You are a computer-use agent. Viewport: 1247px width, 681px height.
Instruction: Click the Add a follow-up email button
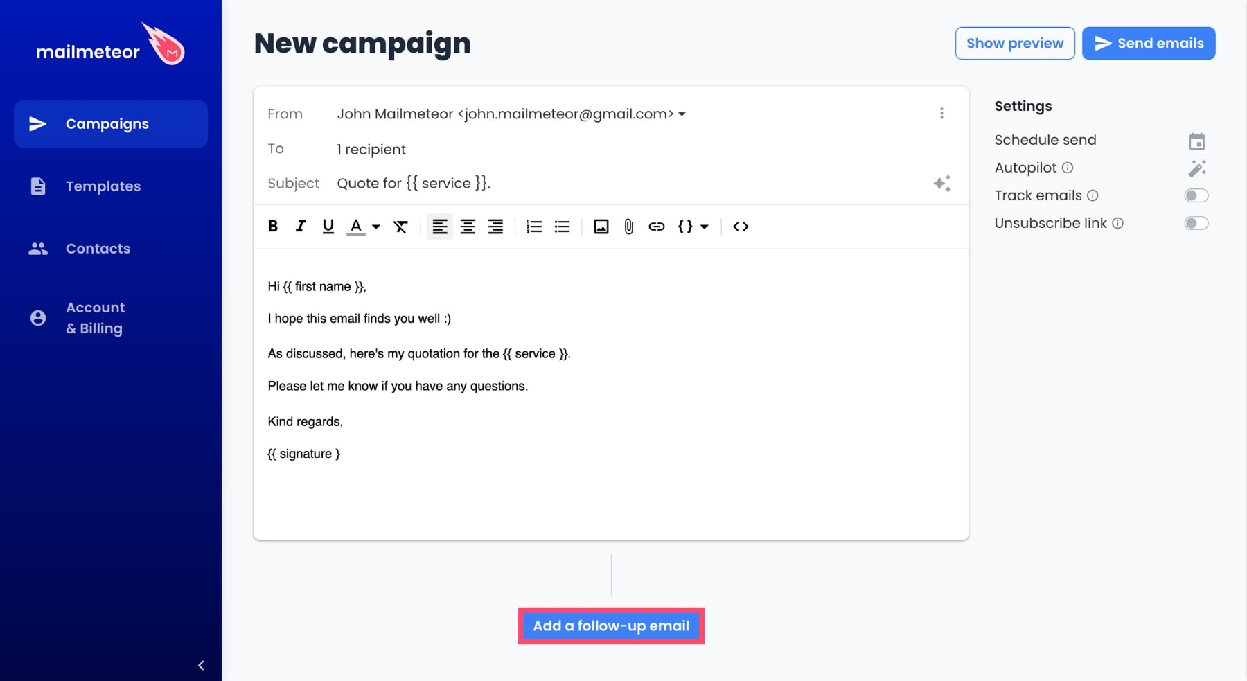coord(610,626)
